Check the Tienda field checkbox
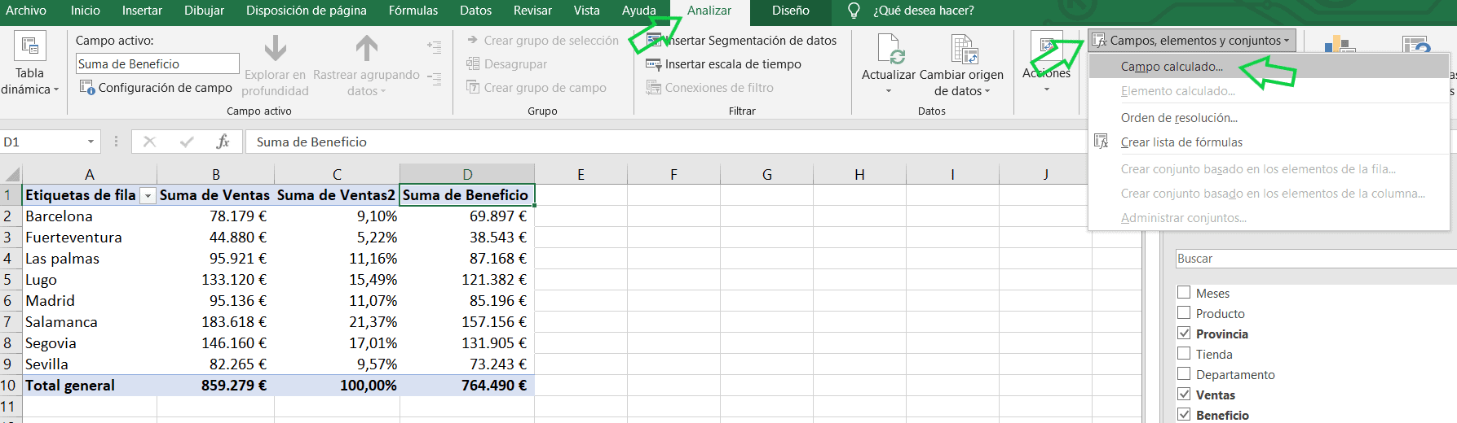 (x=1184, y=353)
